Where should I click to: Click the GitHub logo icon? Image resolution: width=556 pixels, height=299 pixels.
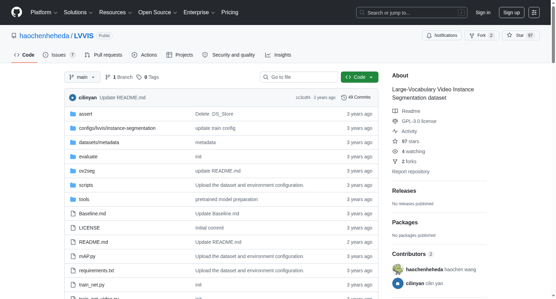[x=17, y=13]
